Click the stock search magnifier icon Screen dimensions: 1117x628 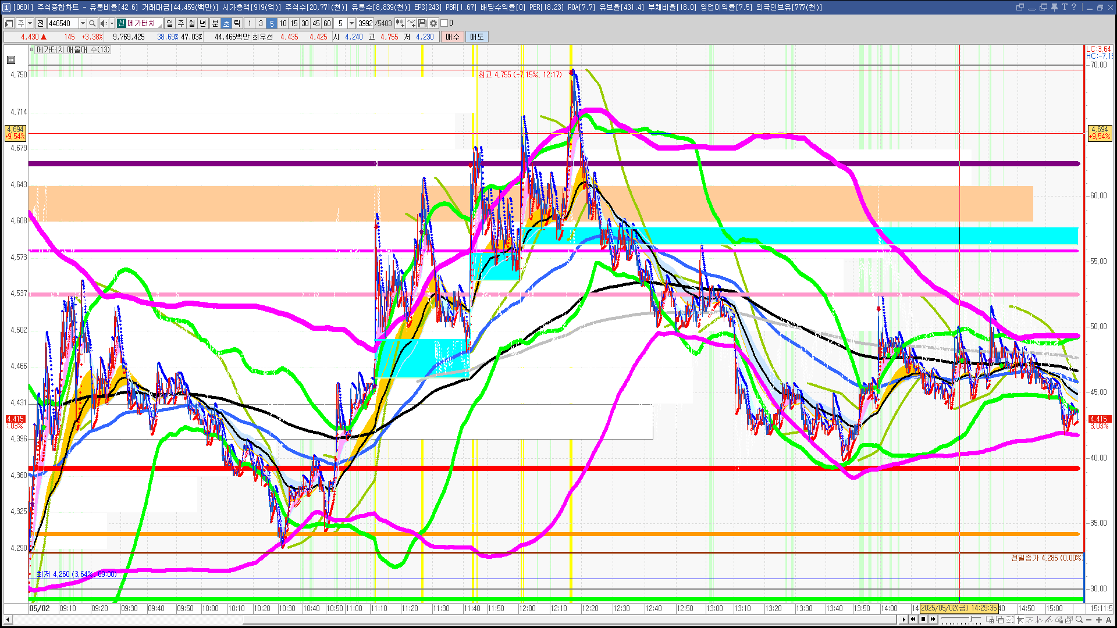(x=92, y=23)
